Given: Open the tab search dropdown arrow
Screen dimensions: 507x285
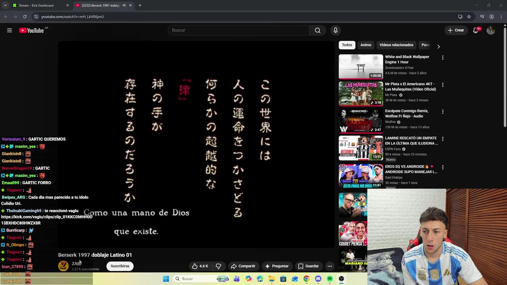Looking at the screenshot, I should click(x=5, y=6).
